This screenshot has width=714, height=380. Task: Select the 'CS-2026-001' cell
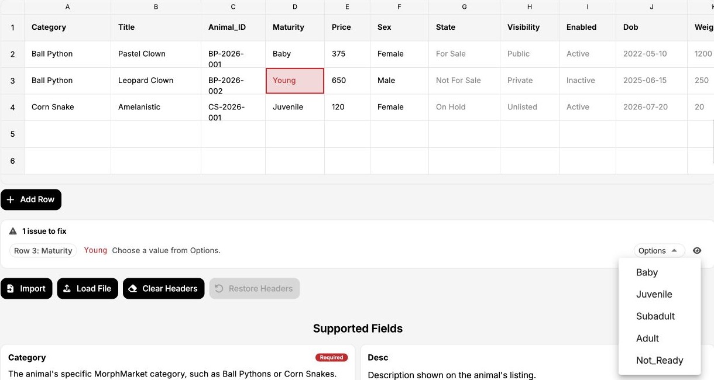pyautogui.click(x=233, y=107)
